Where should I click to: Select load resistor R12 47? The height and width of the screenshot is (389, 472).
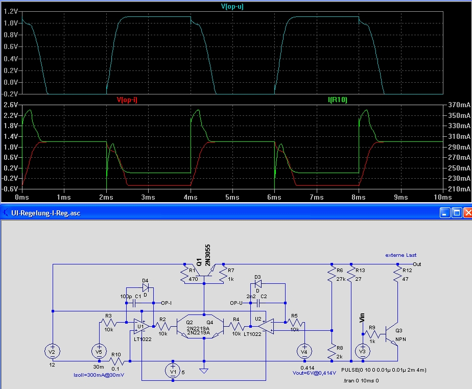(x=397, y=274)
